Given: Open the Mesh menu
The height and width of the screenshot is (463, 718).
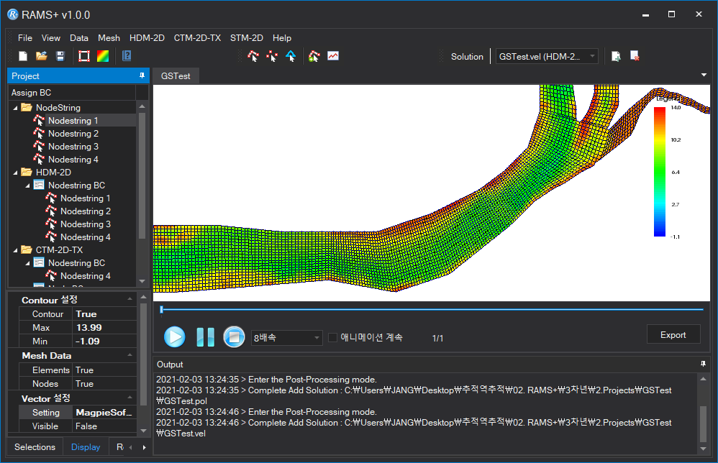Looking at the screenshot, I should tap(109, 38).
